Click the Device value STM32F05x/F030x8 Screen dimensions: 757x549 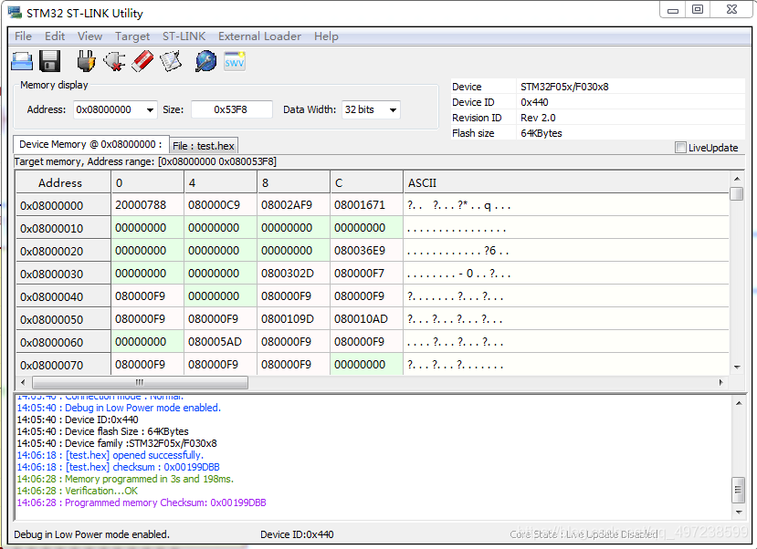coord(564,87)
